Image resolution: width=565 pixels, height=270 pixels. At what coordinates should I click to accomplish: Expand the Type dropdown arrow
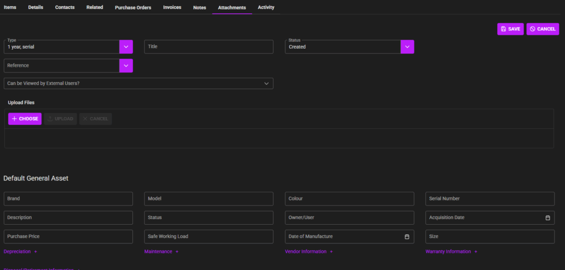[x=126, y=47]
